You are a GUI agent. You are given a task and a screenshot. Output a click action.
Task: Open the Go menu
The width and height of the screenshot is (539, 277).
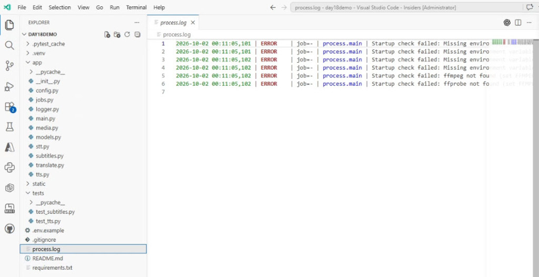[99, 7]
